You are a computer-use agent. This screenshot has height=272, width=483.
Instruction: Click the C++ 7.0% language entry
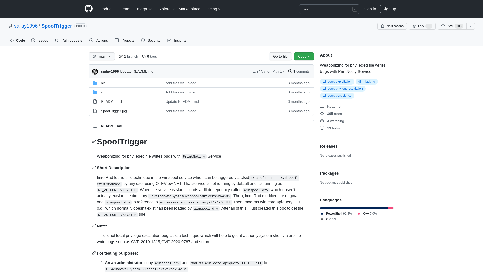click(x=367, y=214)
